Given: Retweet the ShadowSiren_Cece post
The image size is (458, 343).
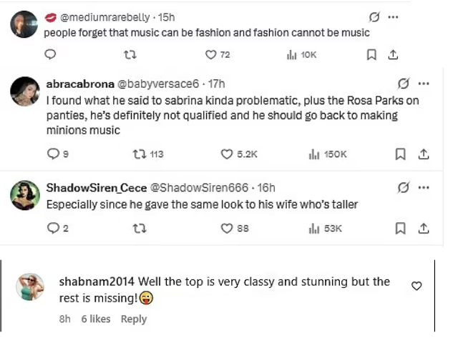Looking at the screenshot, I should click(x=140, y=228).
